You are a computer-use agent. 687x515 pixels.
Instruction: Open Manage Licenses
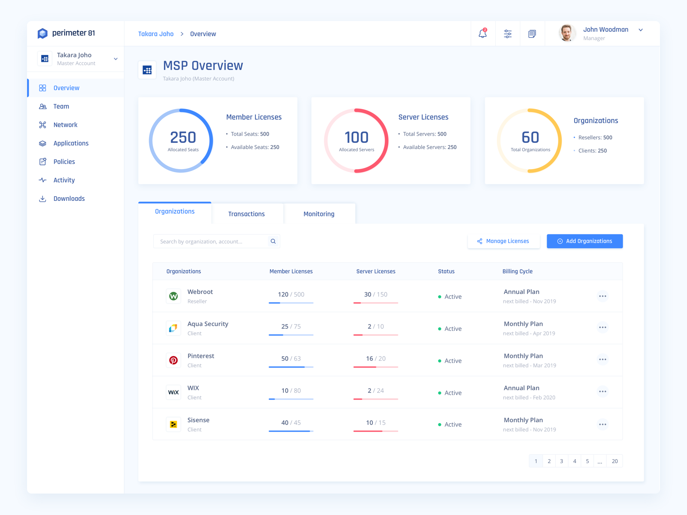point(503,241)
